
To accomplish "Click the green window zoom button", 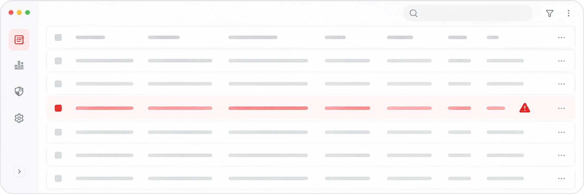I will 28,12.
